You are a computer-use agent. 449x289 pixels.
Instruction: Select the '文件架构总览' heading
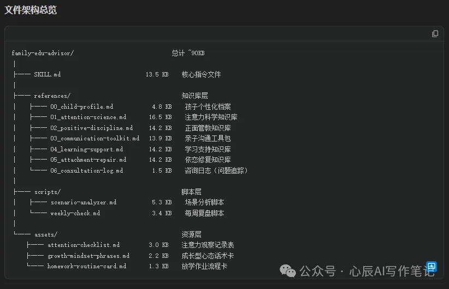coord(31,10)
